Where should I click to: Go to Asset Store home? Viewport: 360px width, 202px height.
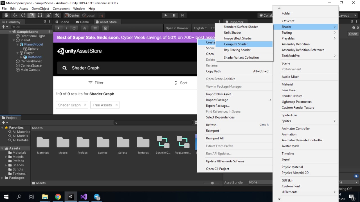(84, 28)
